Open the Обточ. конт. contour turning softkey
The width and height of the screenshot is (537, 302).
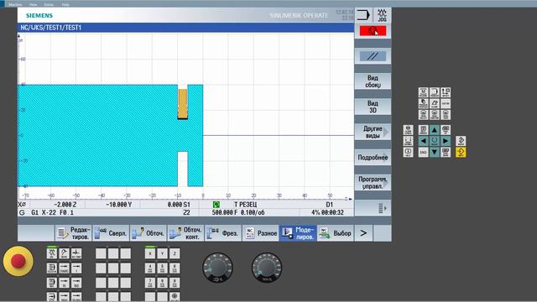point(185,233)
